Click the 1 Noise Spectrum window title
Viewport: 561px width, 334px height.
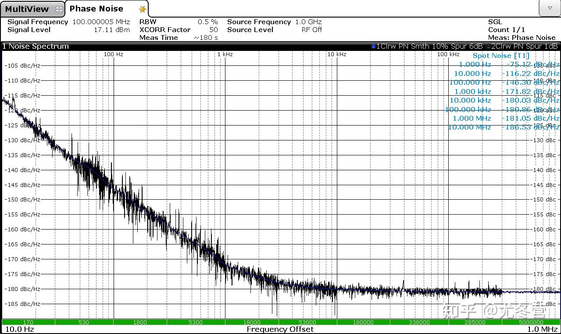(x=36, y=46)
